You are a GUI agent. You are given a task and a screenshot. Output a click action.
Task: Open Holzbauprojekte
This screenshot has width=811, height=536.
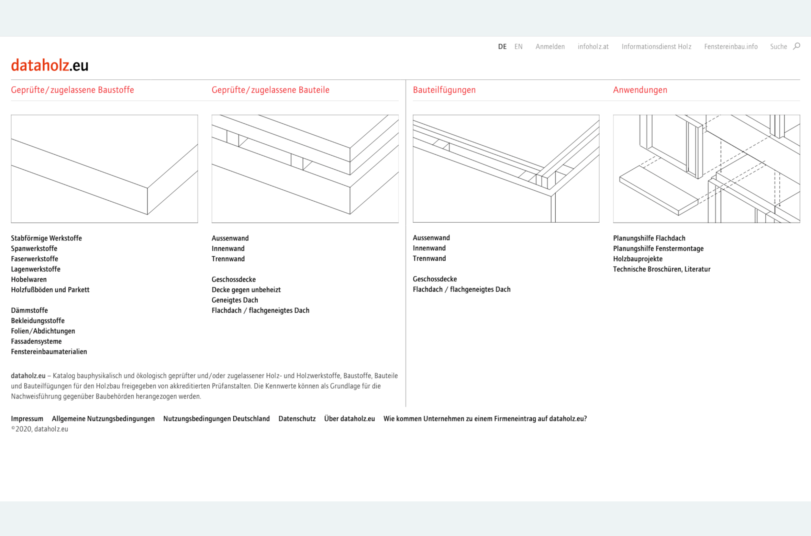pos(637,259)
